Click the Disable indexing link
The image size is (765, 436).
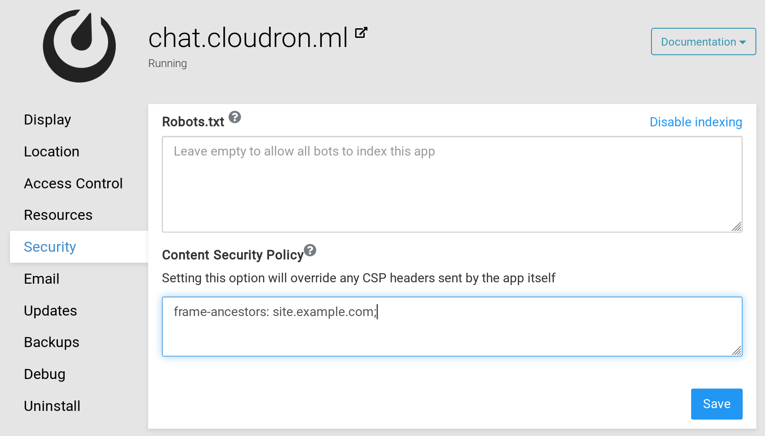tap(695, 122)
